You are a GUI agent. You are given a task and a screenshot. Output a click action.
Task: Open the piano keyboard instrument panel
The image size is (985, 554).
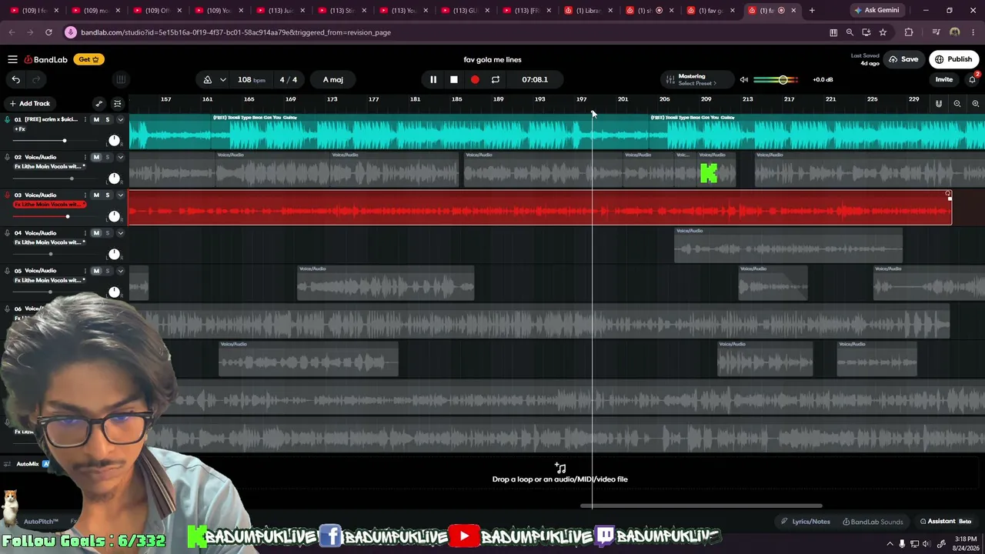(120, 79)
